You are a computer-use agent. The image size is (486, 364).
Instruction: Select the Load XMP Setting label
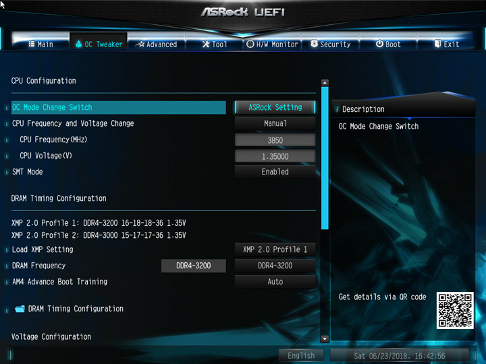43,249
